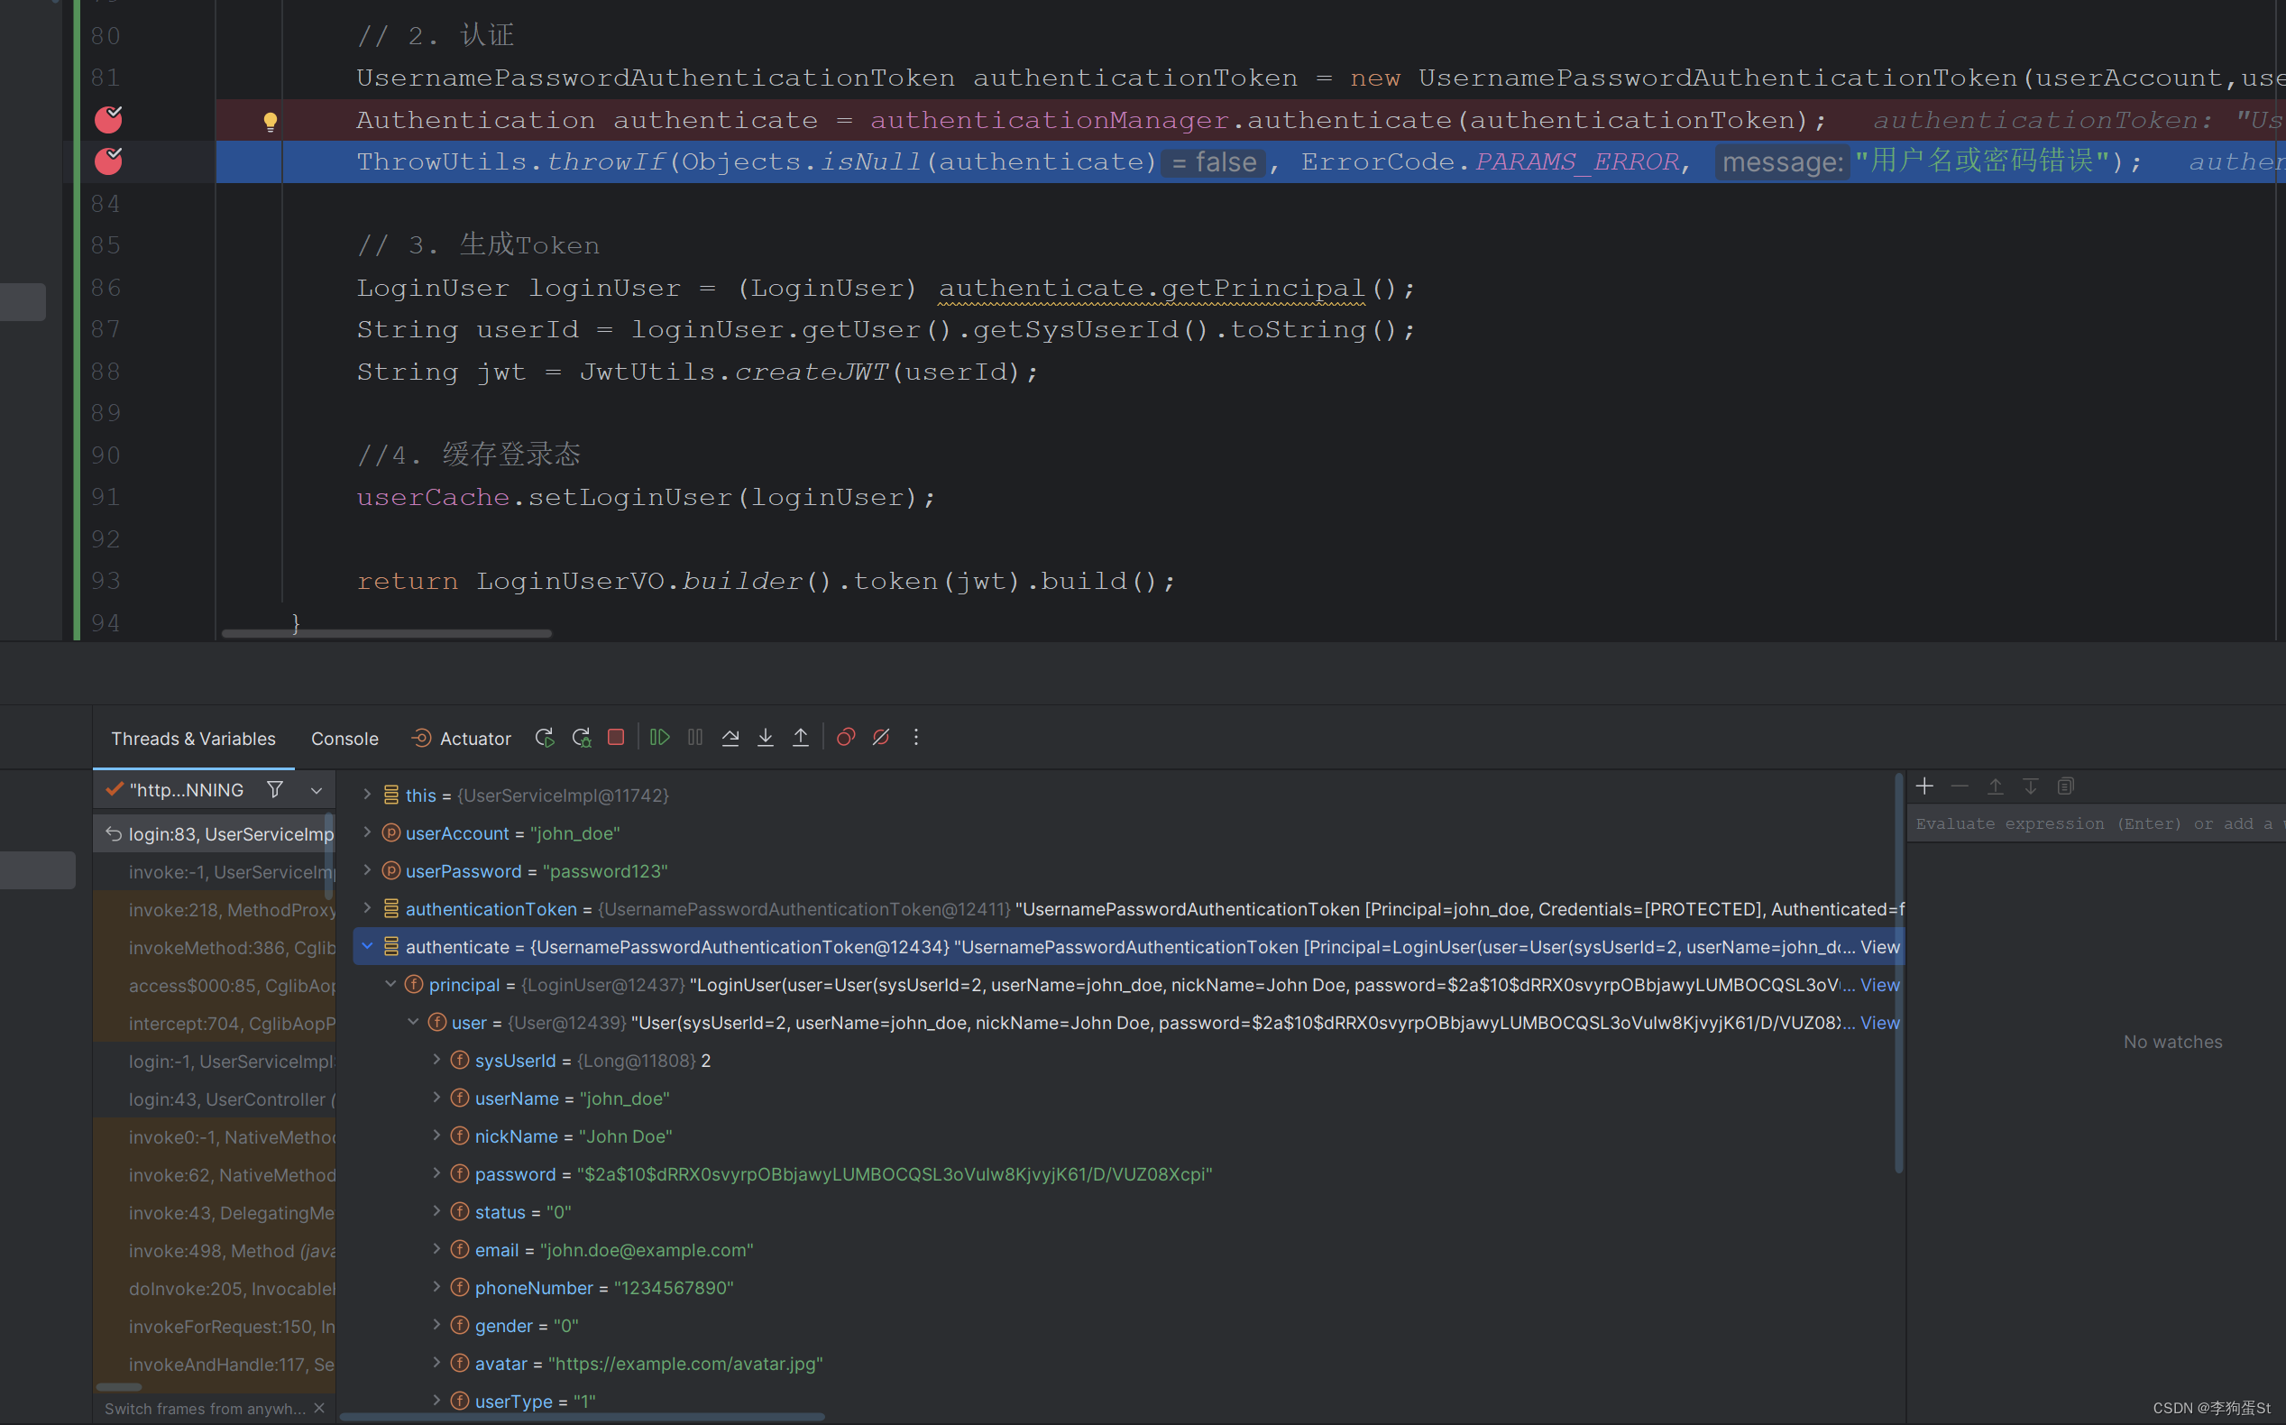2286x1425 pixels.
Task: Click the http thread name label
Action: pyautogui.click(x=187, y=790)
